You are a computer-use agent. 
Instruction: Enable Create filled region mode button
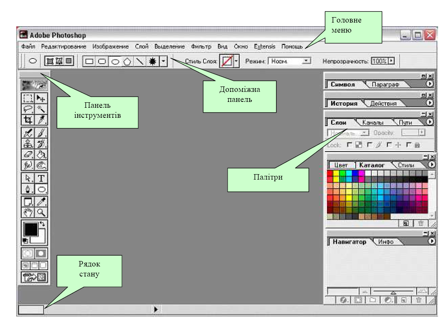point(68,61)
